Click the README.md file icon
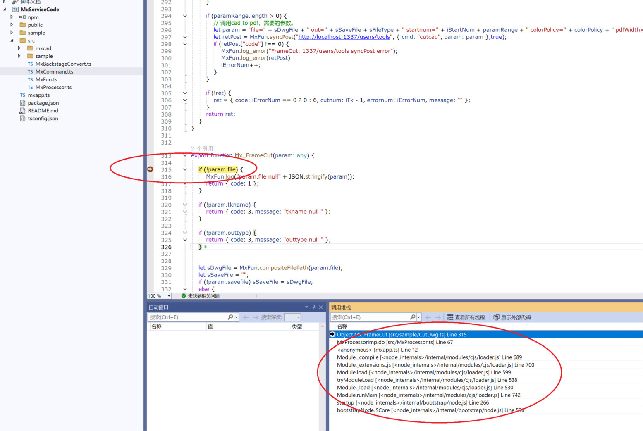The height and width of the screenshot is (431, 643). pyautogui.click(x=22, y=111)
